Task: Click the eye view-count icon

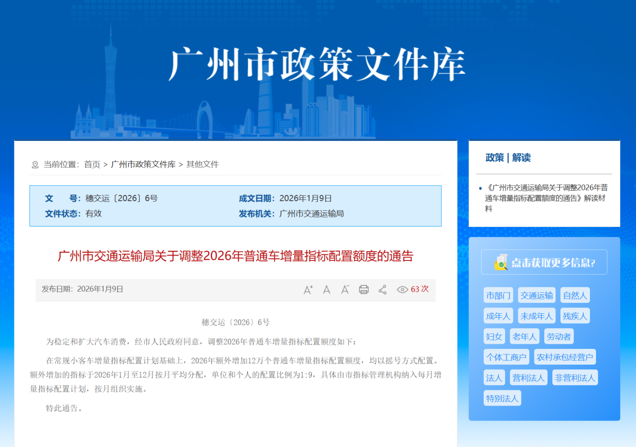Action: click(402, 290)
